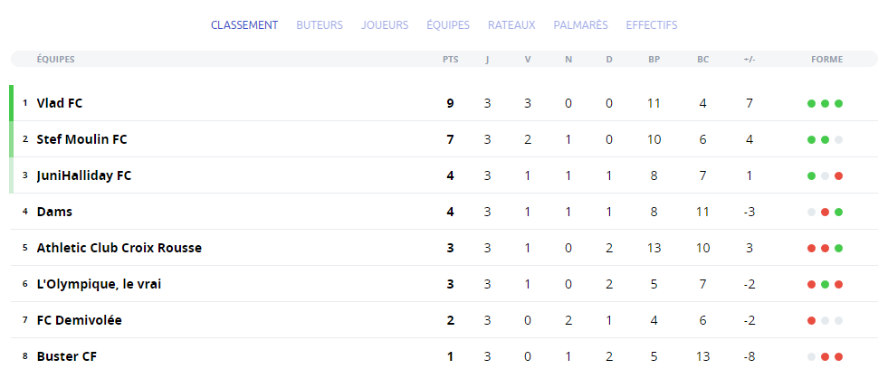
Task: Open the Rateaux tab
Action: click(511, 25)
